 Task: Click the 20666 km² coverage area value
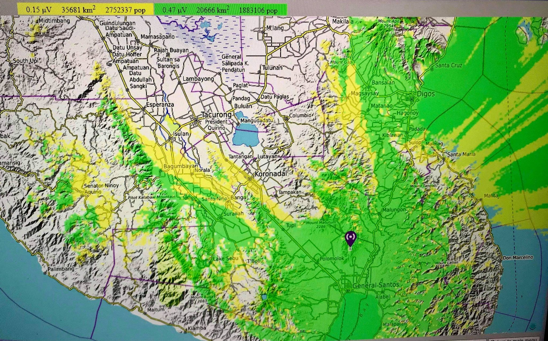(212, 10)
